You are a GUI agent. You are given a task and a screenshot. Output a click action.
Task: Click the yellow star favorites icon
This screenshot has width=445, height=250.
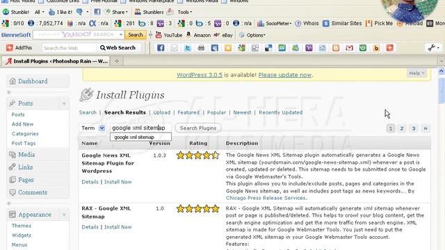(228, 48)
